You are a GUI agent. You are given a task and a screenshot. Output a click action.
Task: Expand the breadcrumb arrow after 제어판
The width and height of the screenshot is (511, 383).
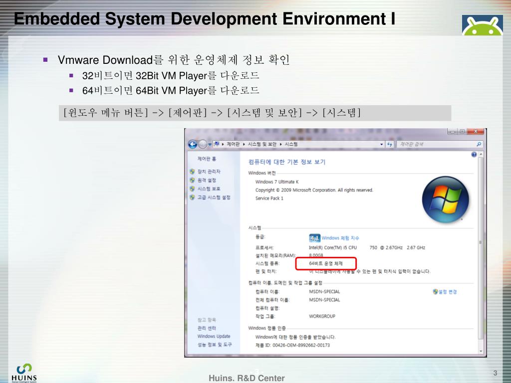pyautogui.click(x=244, y=144)
